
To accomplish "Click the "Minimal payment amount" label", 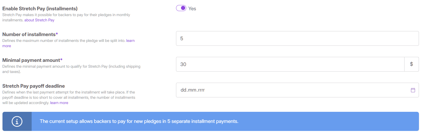I will click(x=31, y=60).
